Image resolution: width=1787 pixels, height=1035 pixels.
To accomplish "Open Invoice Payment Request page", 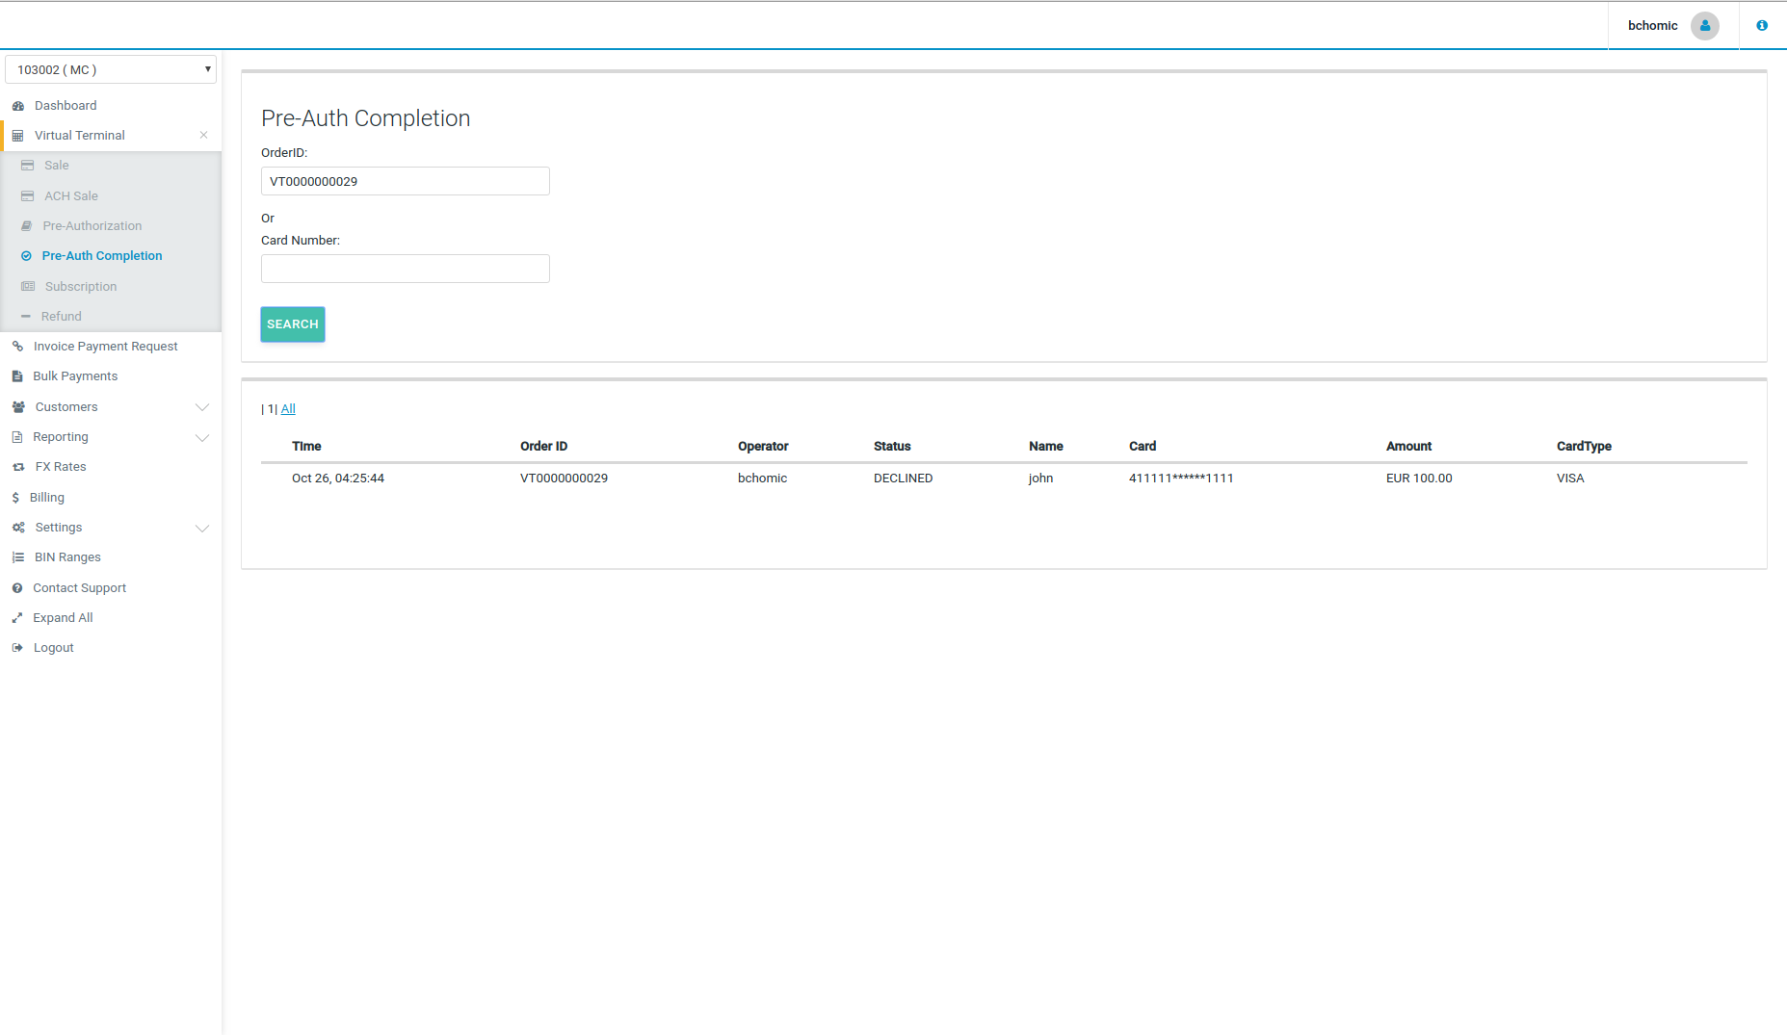I will 105,347.
